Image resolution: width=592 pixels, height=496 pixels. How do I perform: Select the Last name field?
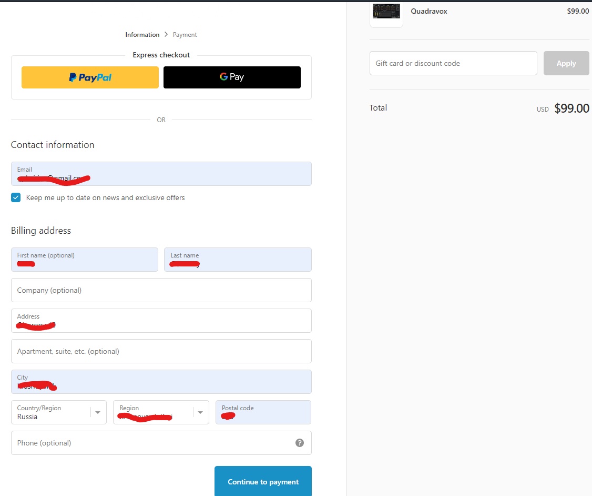238,260
